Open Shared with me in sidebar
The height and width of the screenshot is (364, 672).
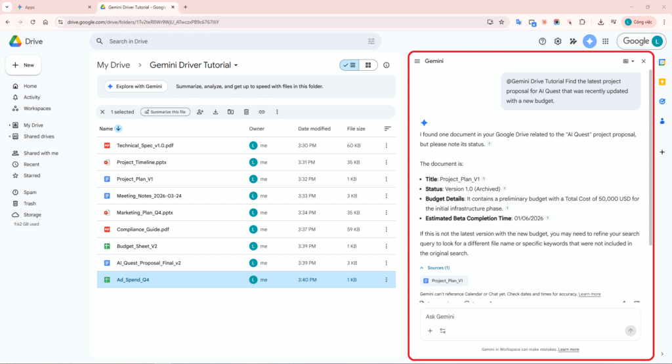(x=41, y=153)
